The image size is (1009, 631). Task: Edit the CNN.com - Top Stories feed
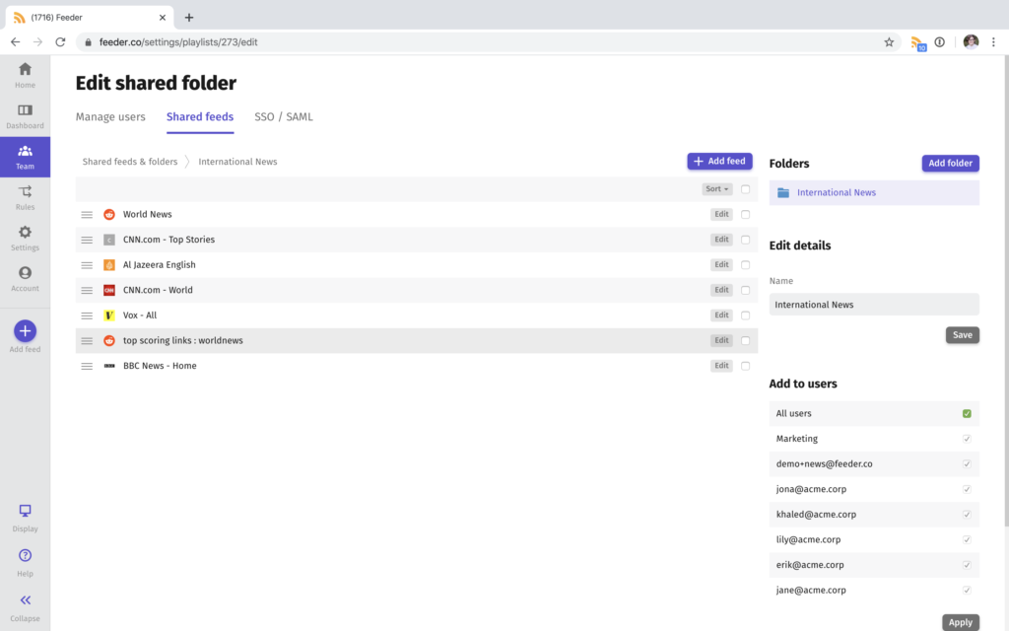(x=721, y=240)
